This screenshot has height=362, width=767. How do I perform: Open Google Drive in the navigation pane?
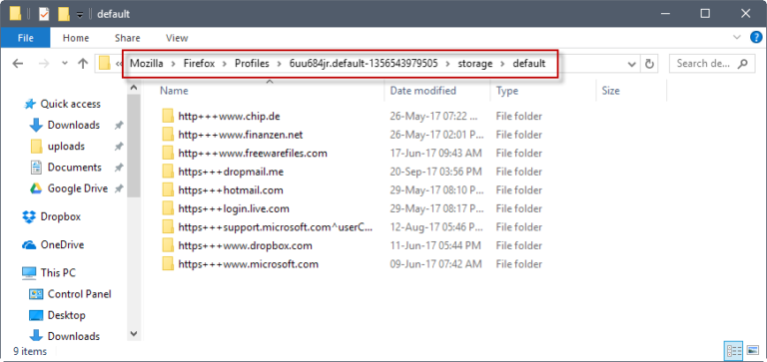point(69,188)
